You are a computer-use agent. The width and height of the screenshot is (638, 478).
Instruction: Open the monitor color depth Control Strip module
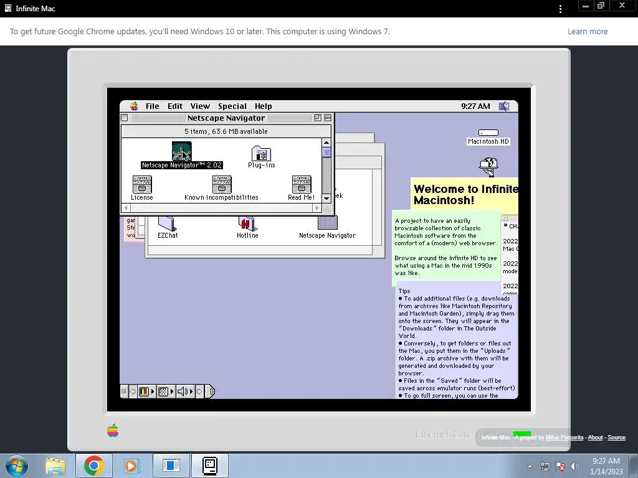[146, 391]
